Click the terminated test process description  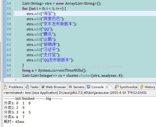click(x=75, y=93)
